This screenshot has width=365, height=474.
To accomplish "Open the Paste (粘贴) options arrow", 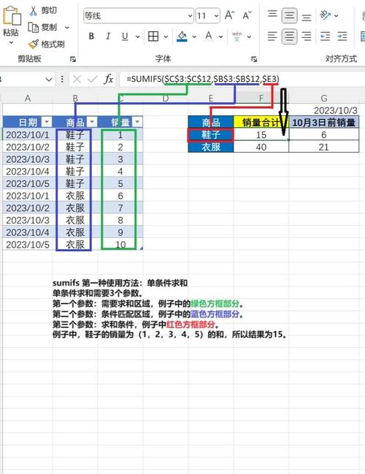I will 11,42.
